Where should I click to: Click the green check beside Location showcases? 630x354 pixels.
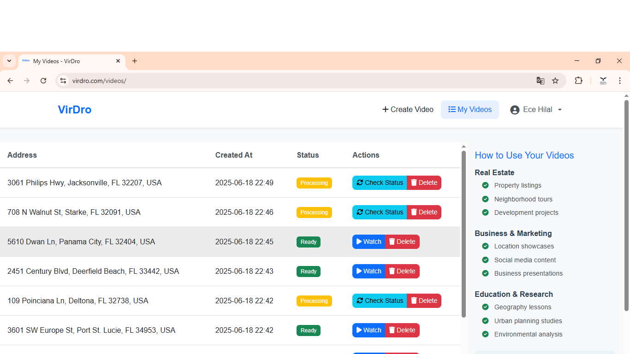485,246
